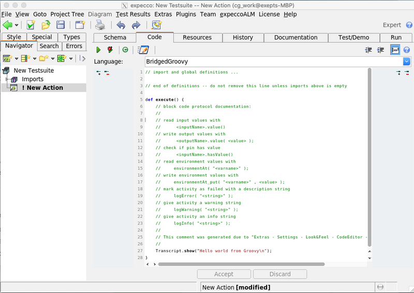Open the dropdown arrow beside the green back arrow
This screenshot has height=293, width=414.
[17, 25]
